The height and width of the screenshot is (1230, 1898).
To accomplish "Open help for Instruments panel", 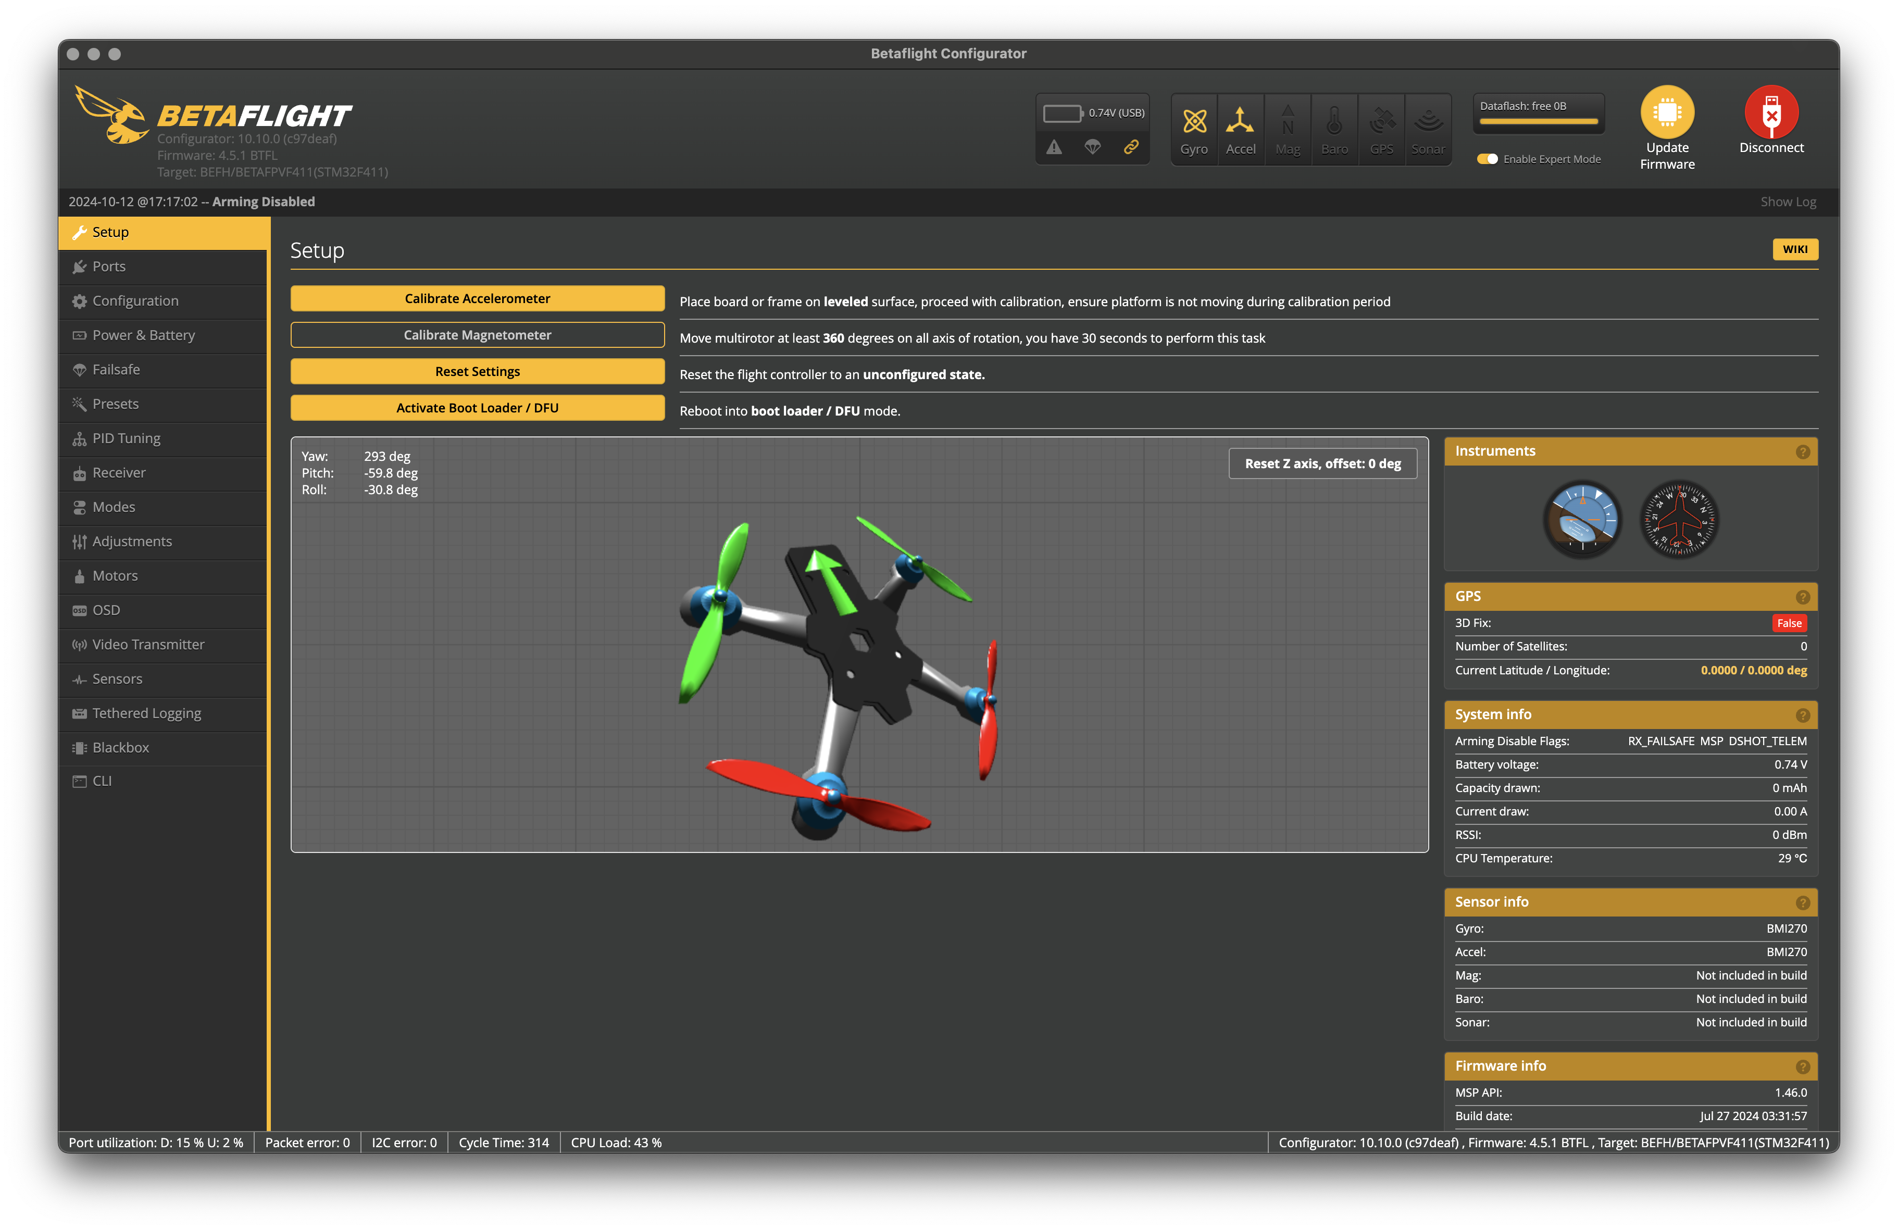I will coord(1802,452).
